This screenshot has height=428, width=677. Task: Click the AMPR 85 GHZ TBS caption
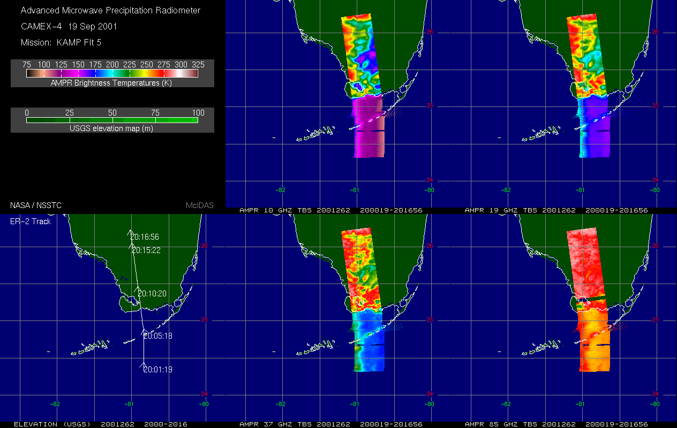click(556, 424)
